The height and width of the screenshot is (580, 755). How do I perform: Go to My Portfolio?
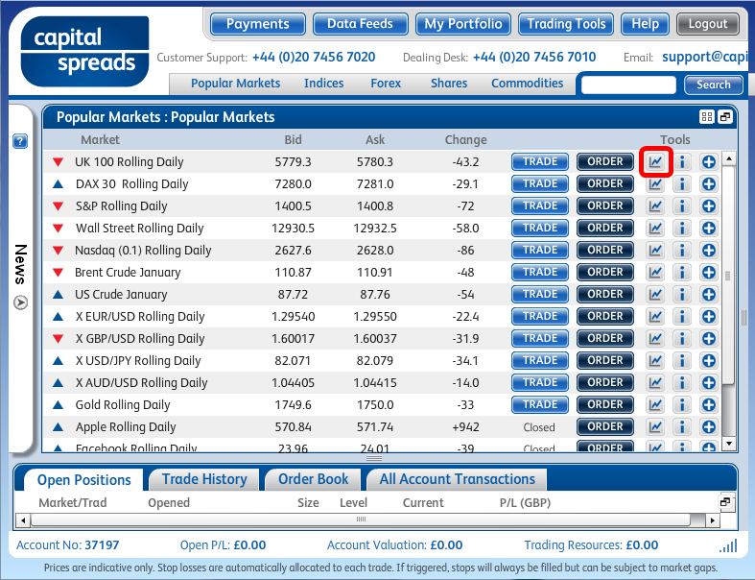(463, 24)
